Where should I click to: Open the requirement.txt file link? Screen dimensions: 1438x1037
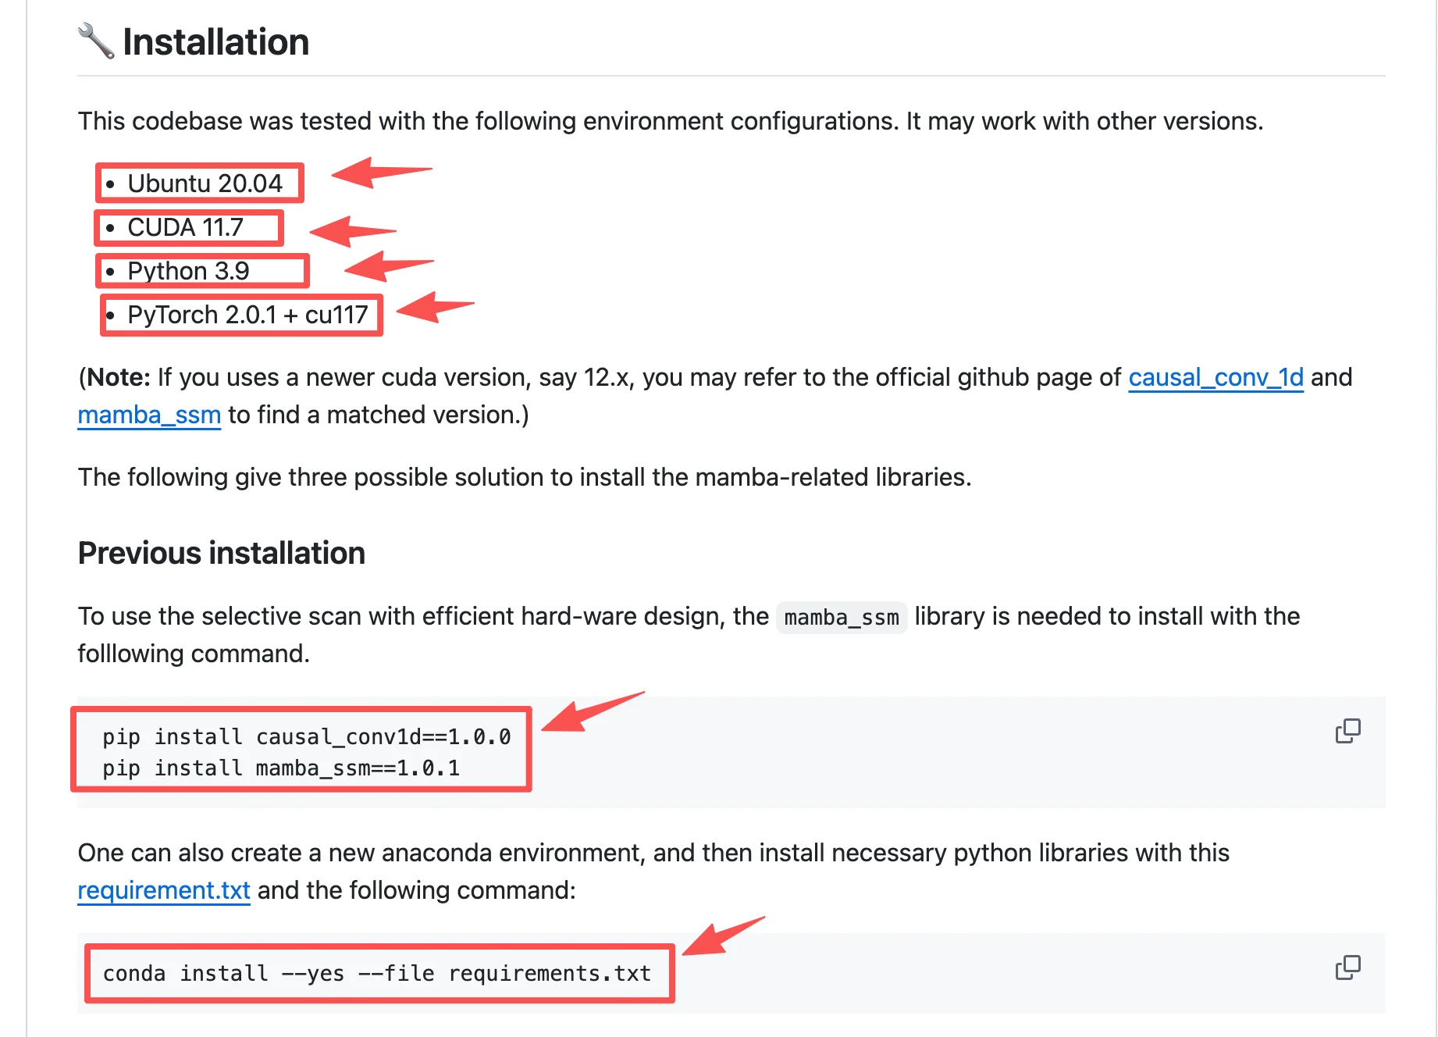point(164,890)
